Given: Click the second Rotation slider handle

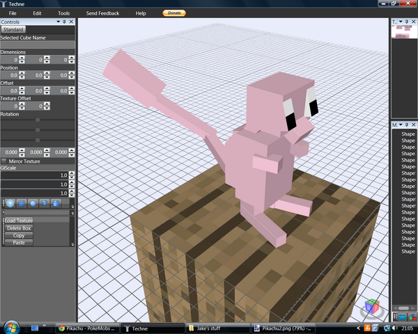Looking at the screenshot, I should (x=38, y=130).
